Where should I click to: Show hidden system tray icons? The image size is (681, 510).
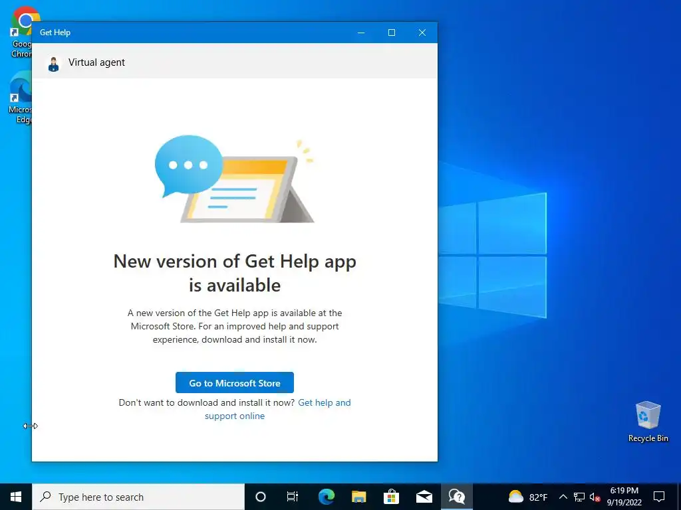(563, 497)
